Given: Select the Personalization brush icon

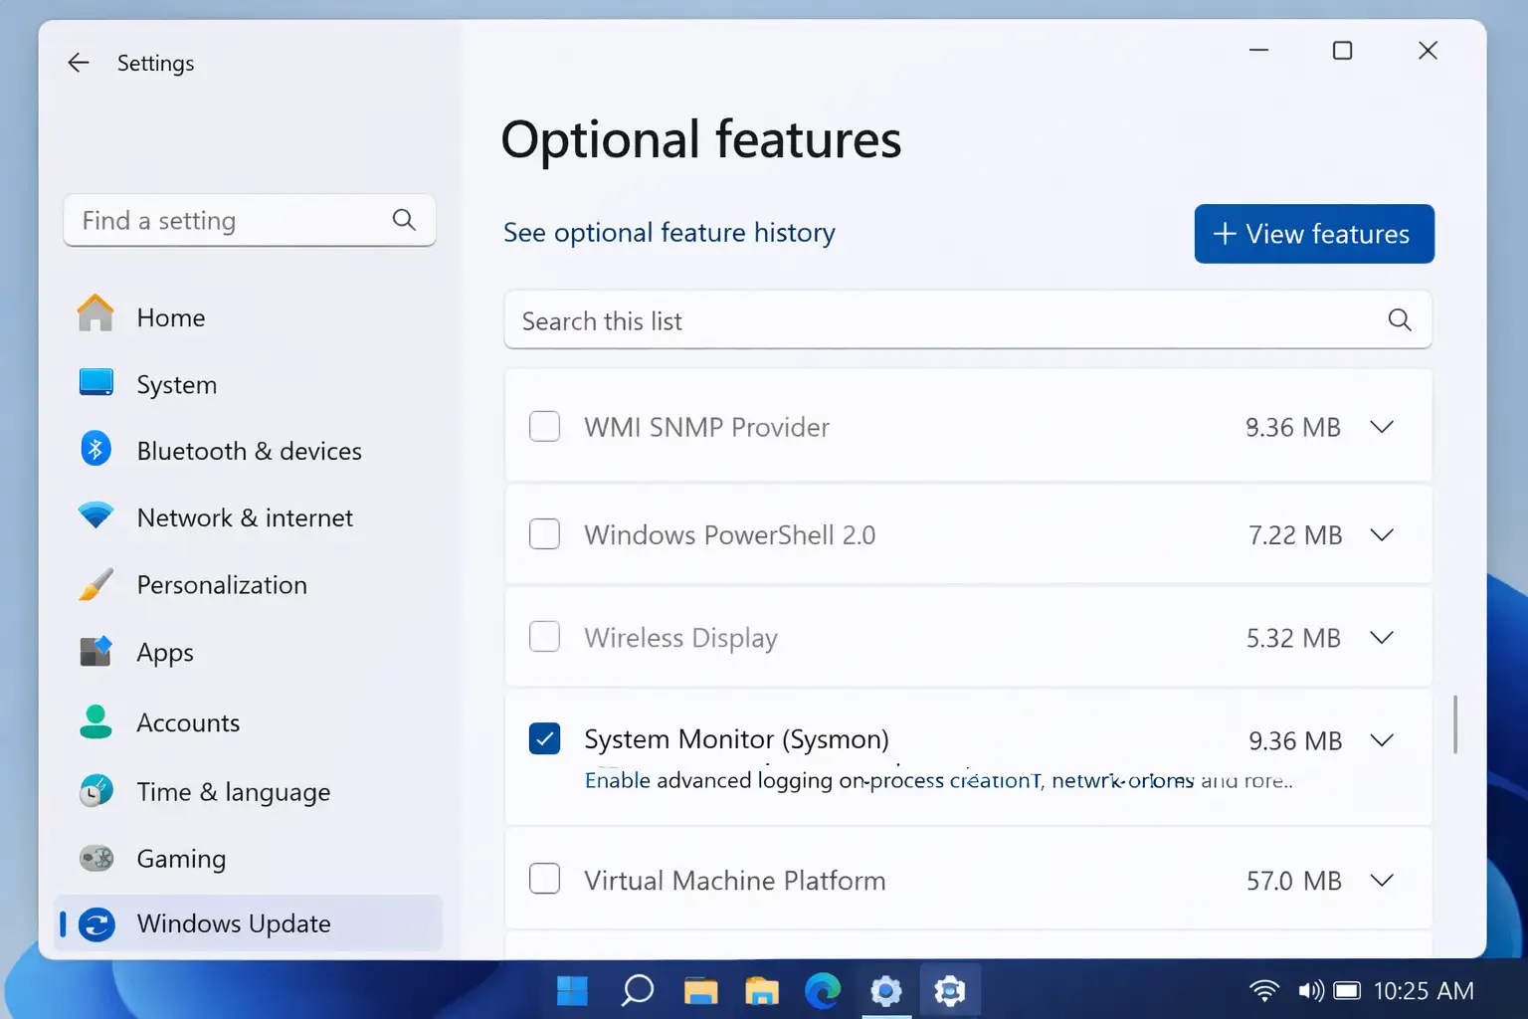Looking at the screenshot, I should tap(95, 584).
